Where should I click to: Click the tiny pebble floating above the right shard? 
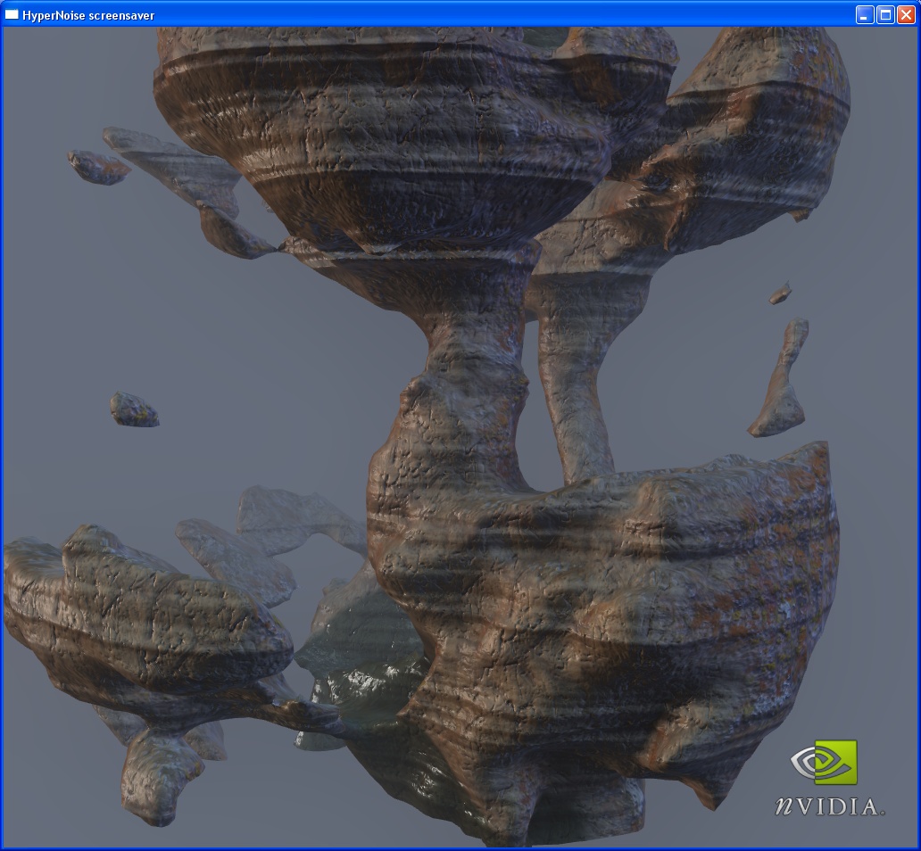(781, 293)
